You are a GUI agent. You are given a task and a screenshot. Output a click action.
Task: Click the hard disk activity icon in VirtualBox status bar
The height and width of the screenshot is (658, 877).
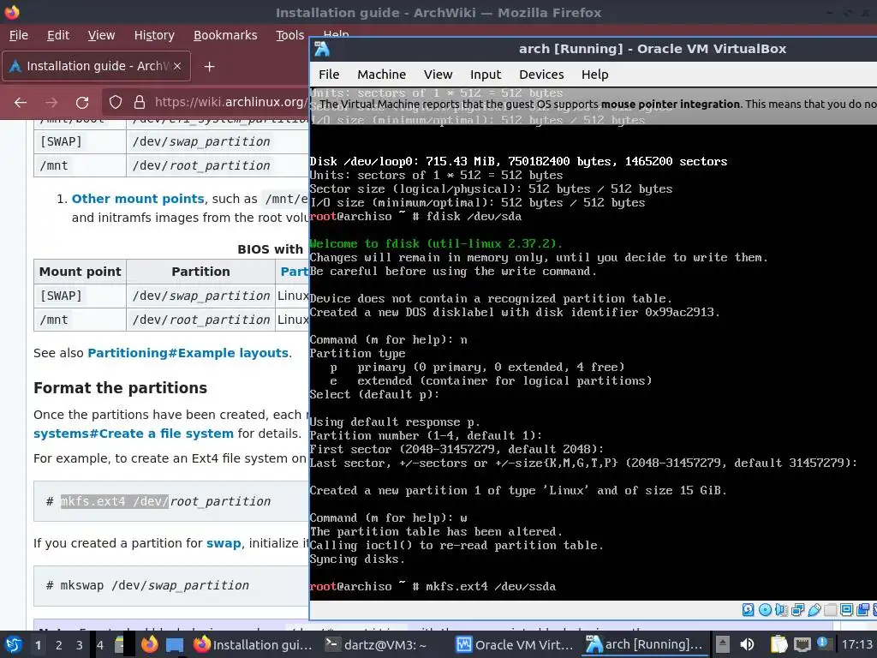[x=748, y=609]
